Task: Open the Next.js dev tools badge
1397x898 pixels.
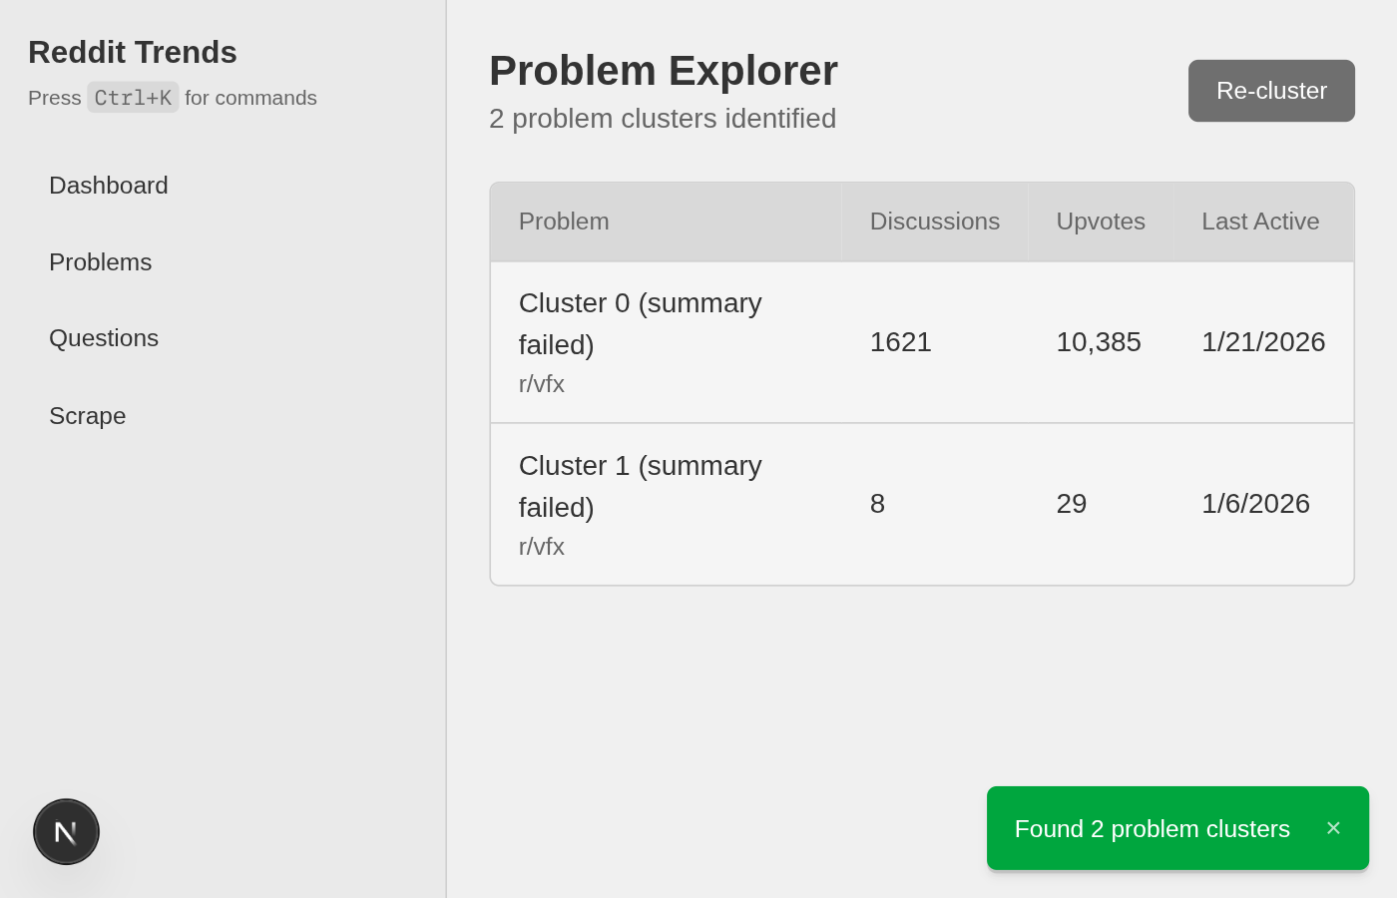Action: coord(66,831)
